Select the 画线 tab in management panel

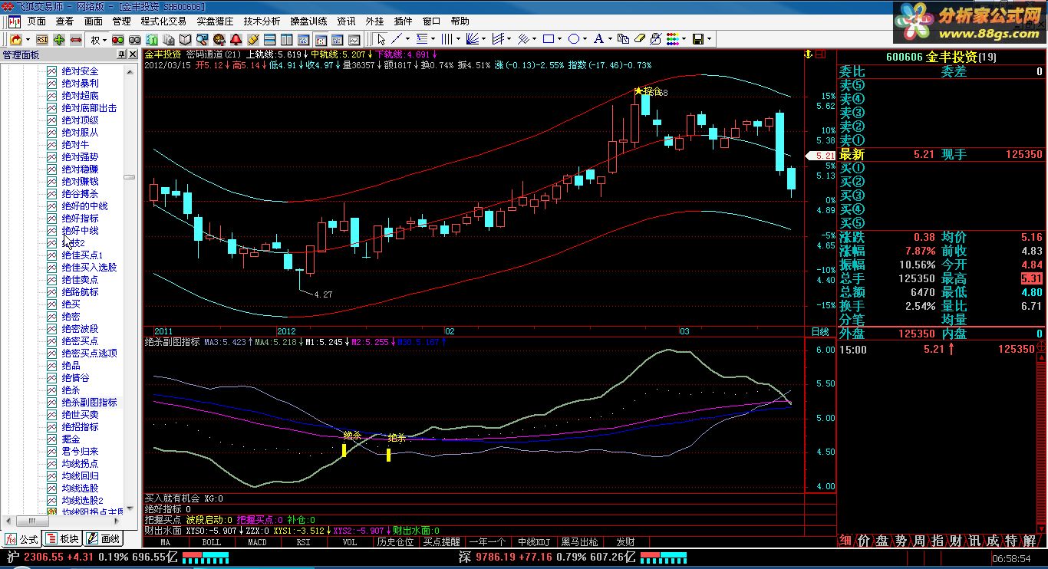103,539
